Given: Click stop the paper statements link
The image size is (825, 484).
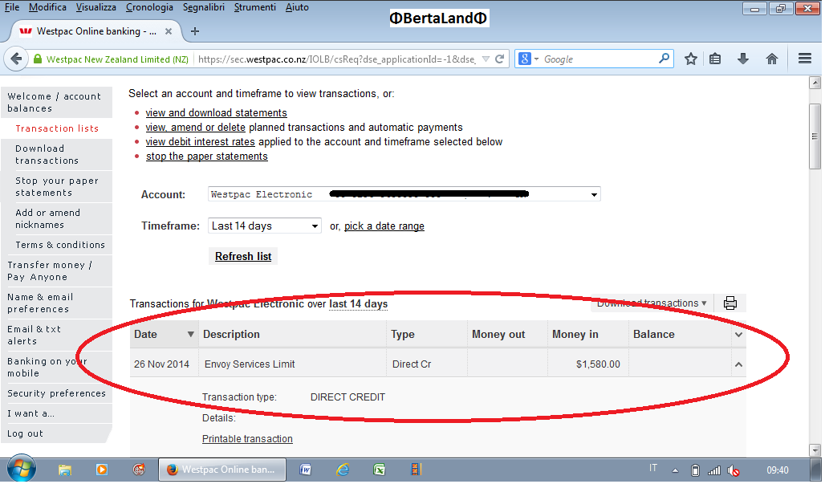Looking at the screenshot, I should tap(207, 157).
